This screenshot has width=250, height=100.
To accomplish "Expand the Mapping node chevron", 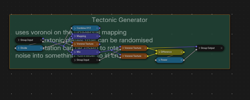I will (x=75, y=36).
